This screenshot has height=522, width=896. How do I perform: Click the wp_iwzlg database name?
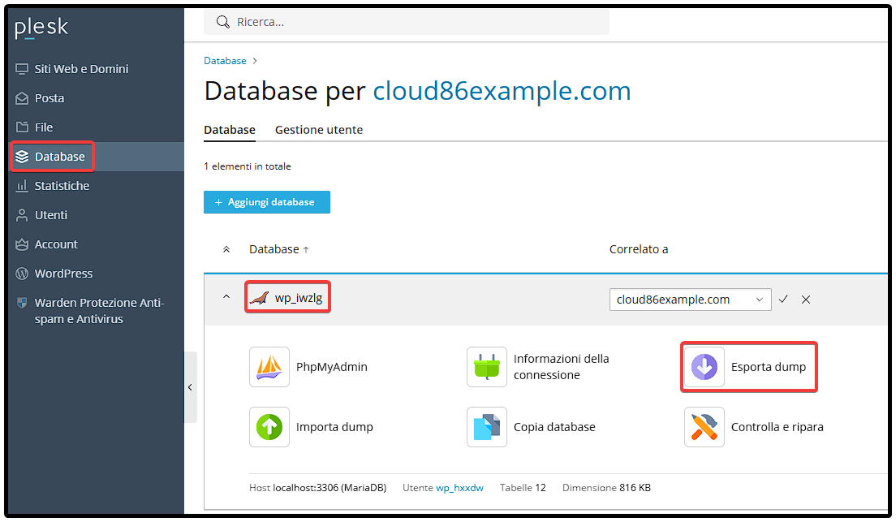pyautogui.click(x=299, y=298)
